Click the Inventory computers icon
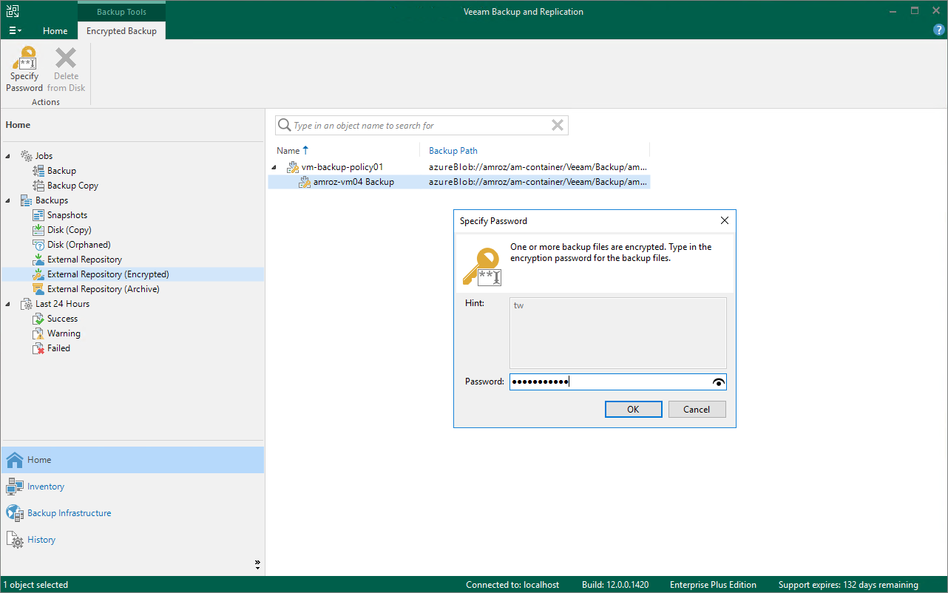The width and height of the screenshot is (948, 593). click(x=15, y=487)
